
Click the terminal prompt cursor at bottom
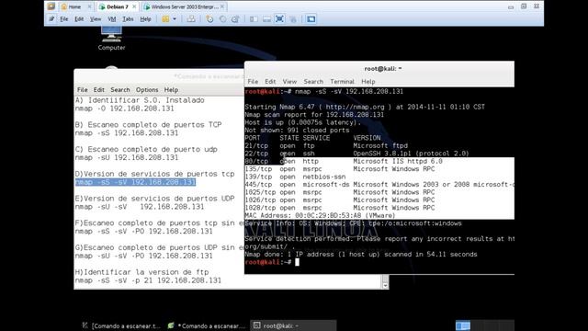297,262
